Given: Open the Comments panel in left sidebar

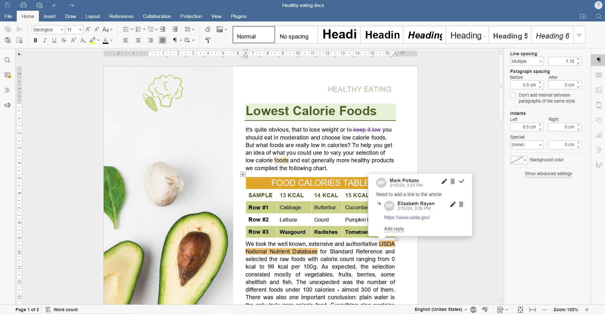Looking at the screenshot, I should (8, 75).
